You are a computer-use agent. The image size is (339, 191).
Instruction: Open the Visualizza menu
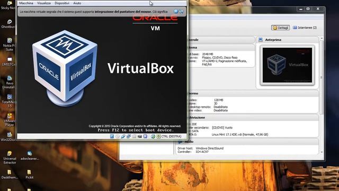(x=44, y=3)
